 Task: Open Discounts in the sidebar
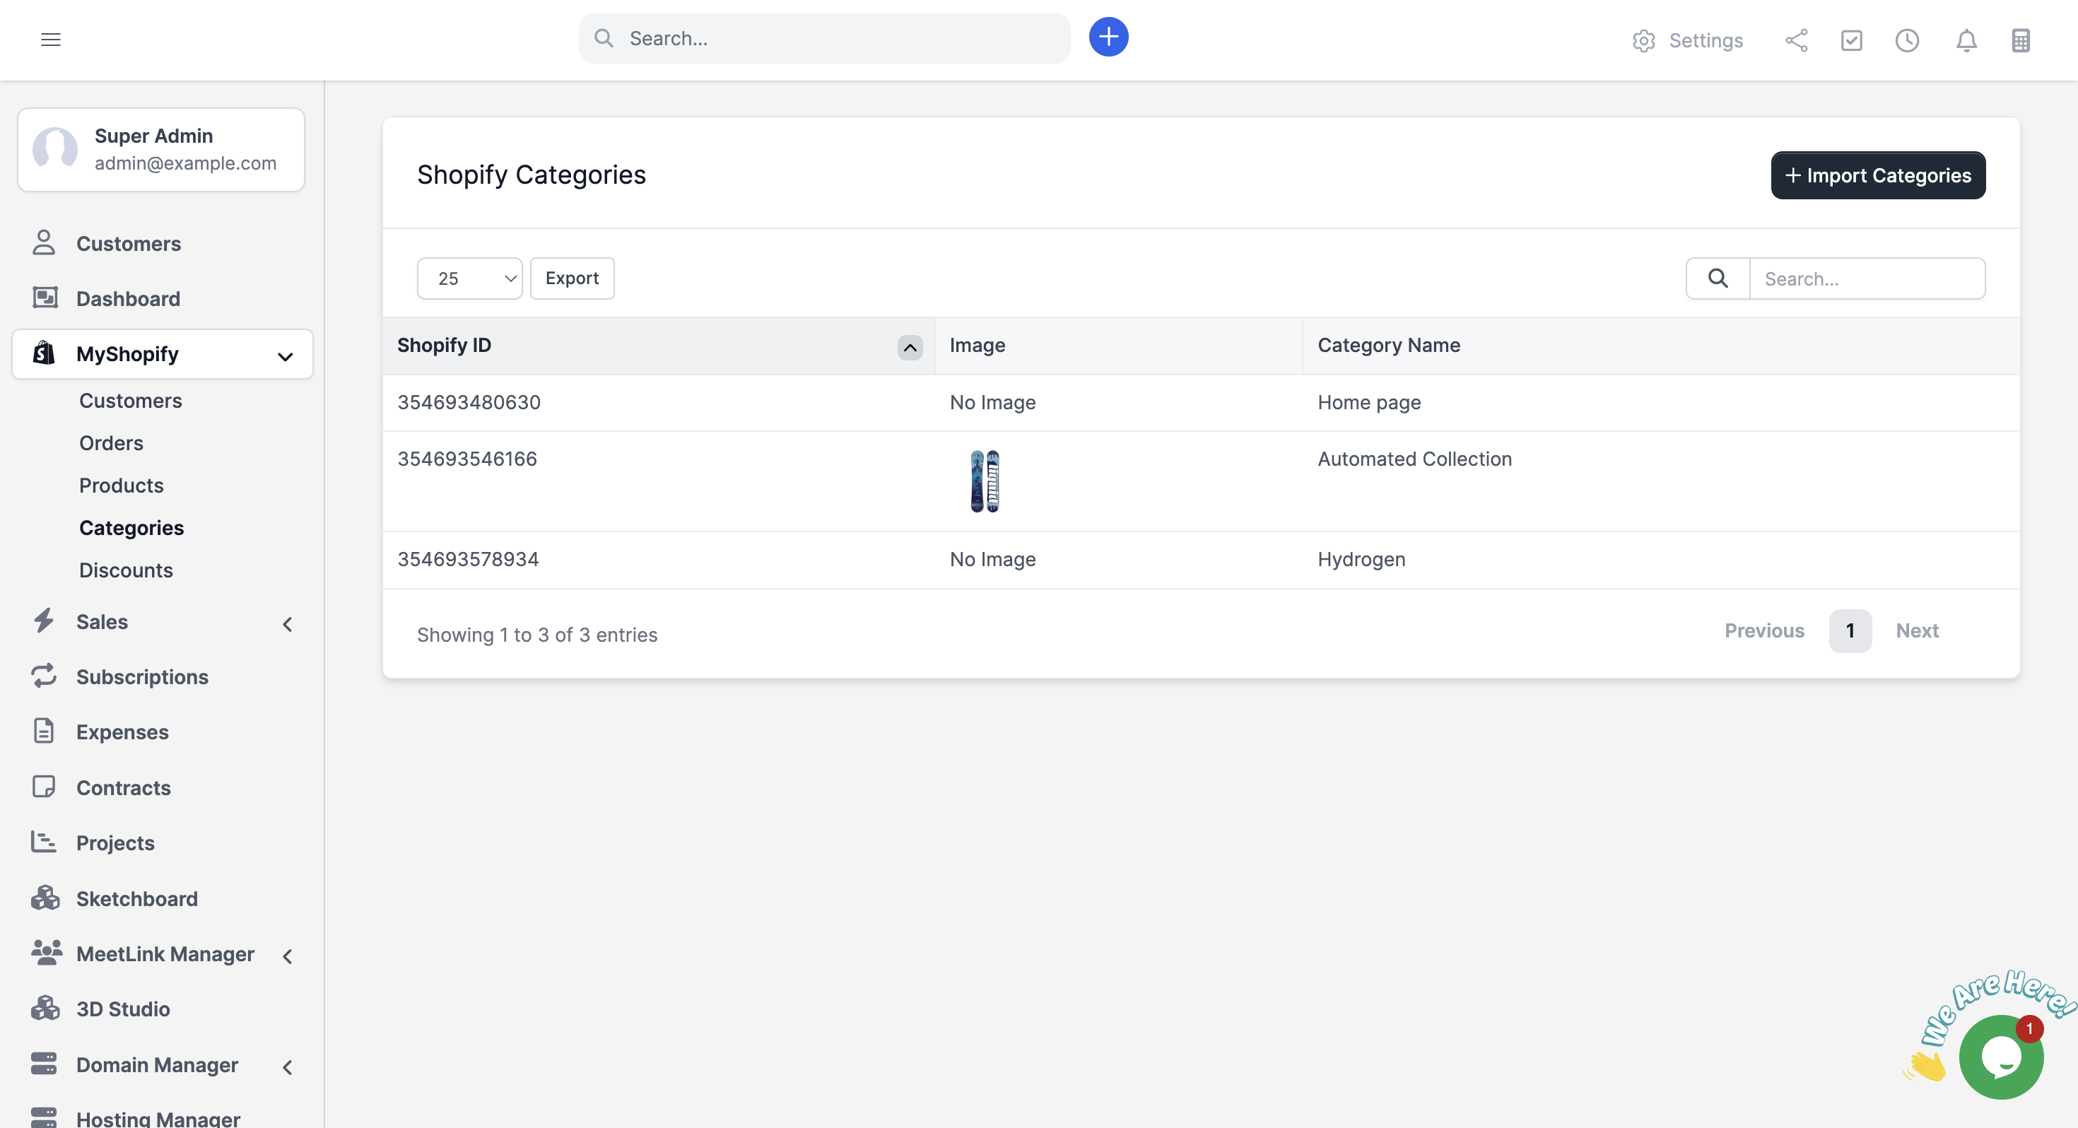pos(126,570)
